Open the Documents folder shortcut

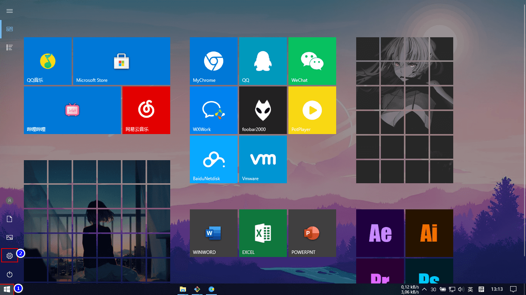pyautogui.click(x=10, y=219)
